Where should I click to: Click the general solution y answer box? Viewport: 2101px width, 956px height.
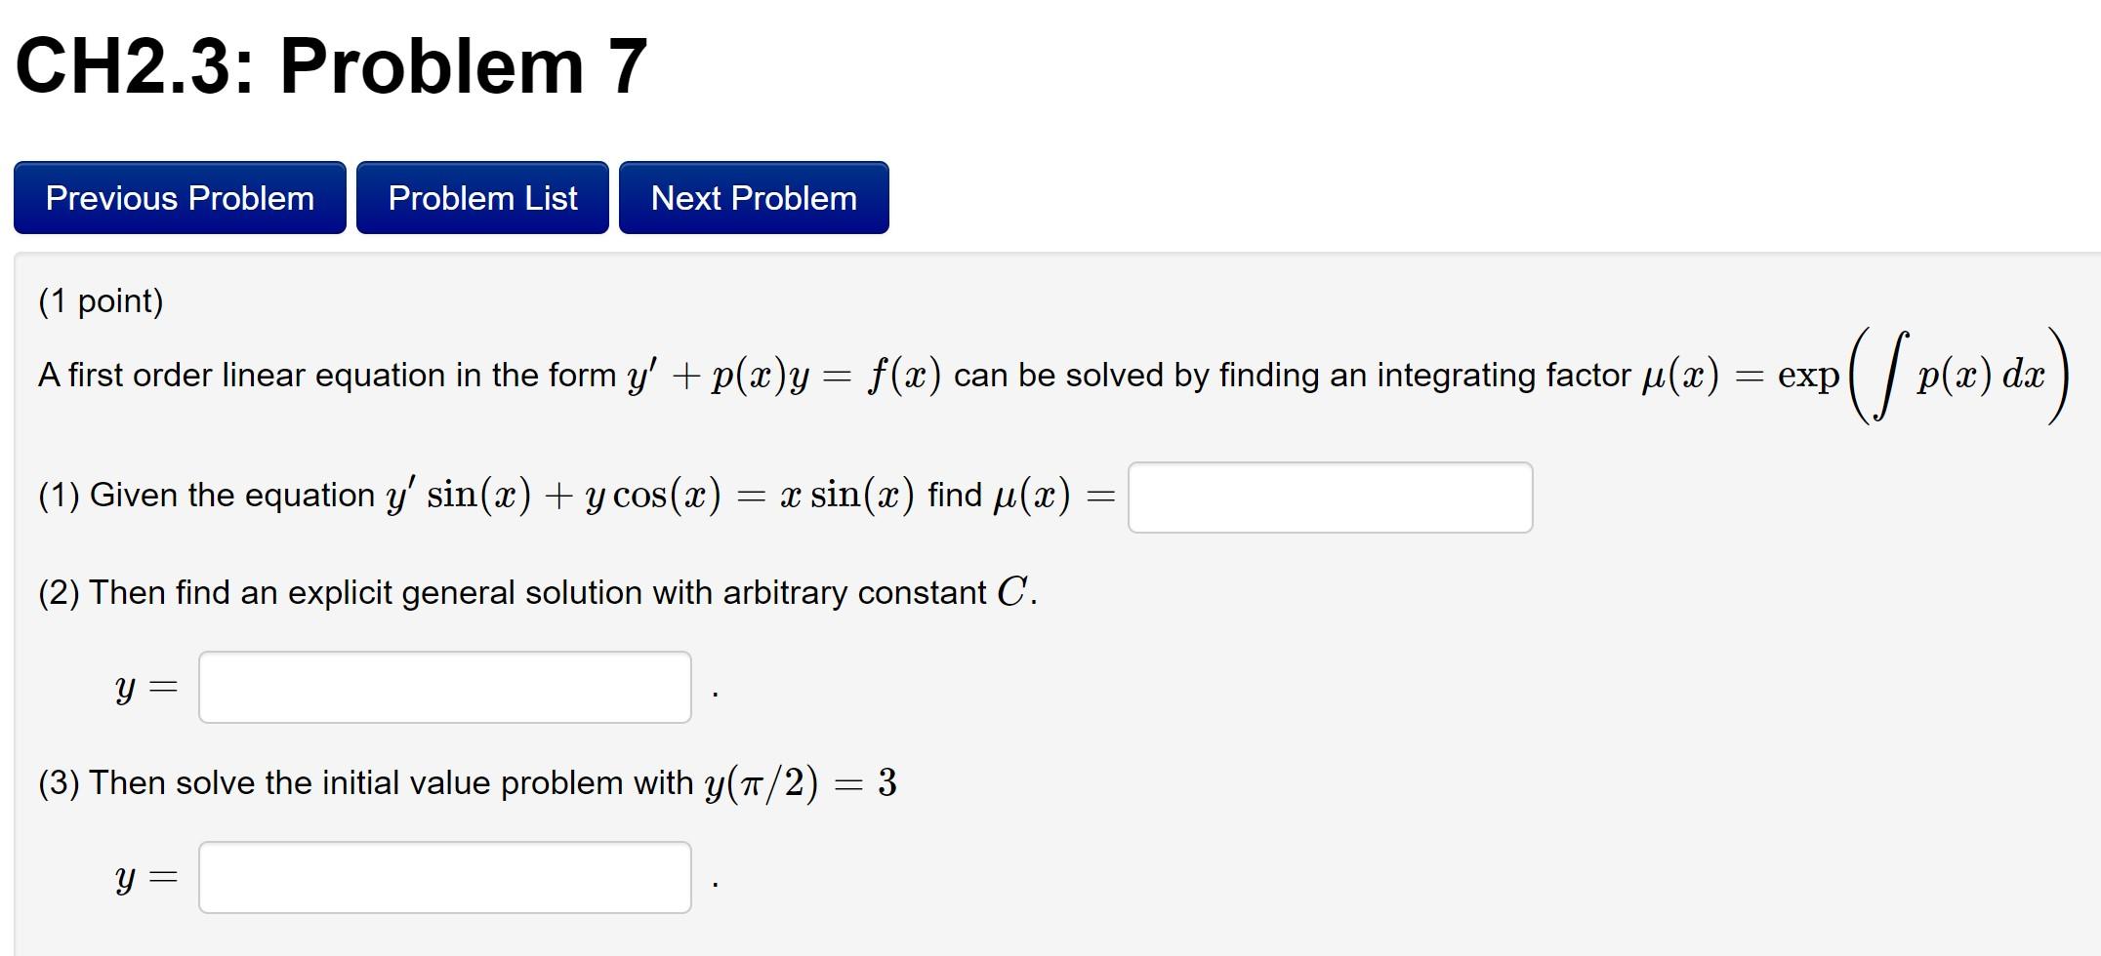(444, 686)
